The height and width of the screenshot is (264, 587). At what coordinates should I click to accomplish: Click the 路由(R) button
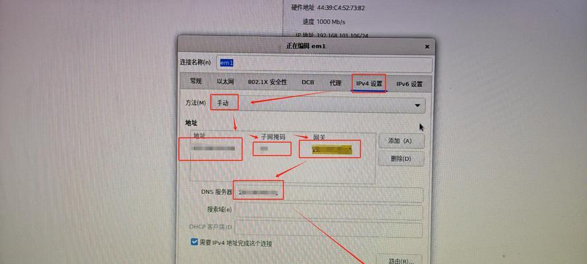point(399,260)
